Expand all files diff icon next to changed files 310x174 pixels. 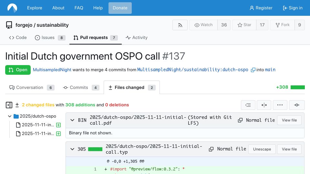click(x=17, y=105)
